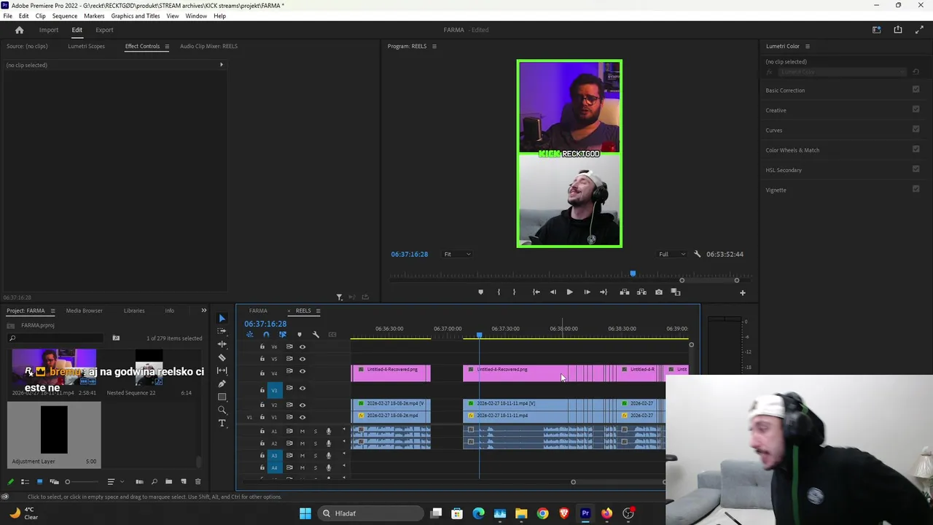
Task: Switch to the Export workspace
Action: click(104, 30)
